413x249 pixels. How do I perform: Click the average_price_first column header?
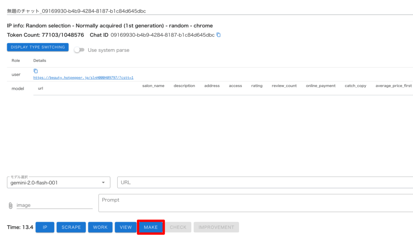tap(393, 86)
